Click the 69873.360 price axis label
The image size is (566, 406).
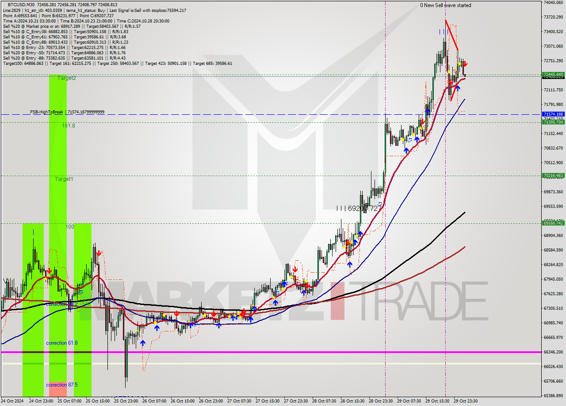(553, 192)
